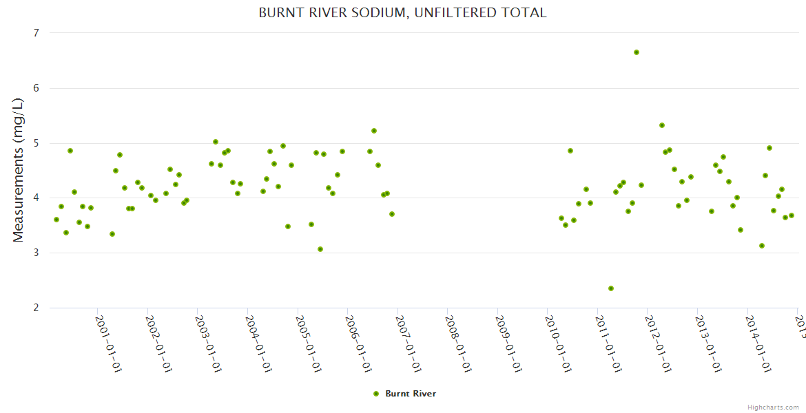Click the green Burnt River legend marker

[x=375, y=394]
